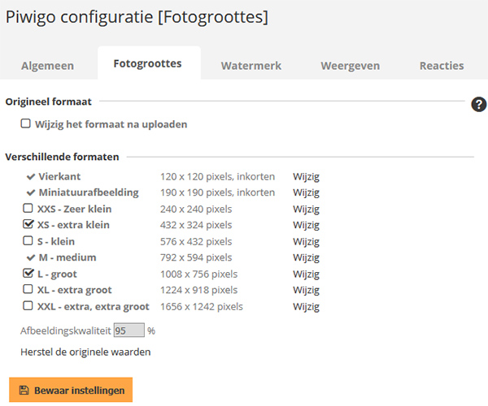Click the checkmark icon beside M - medium
Image resolution: width=488 pixels, height=406 pixels.
click(31, 257)
